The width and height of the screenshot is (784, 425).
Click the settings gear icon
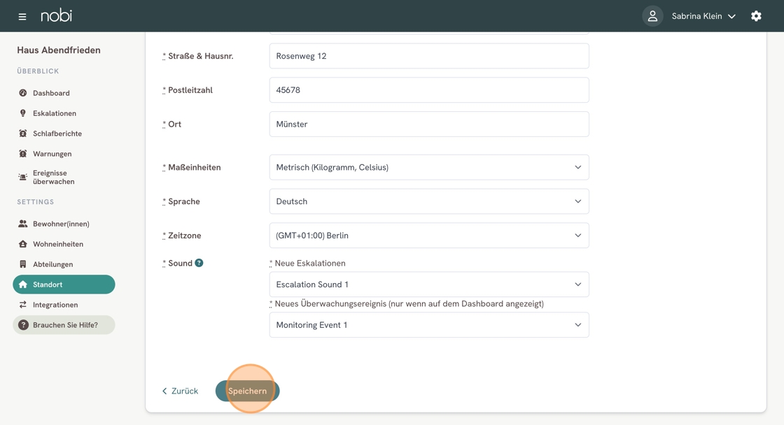tap(756, 16)
